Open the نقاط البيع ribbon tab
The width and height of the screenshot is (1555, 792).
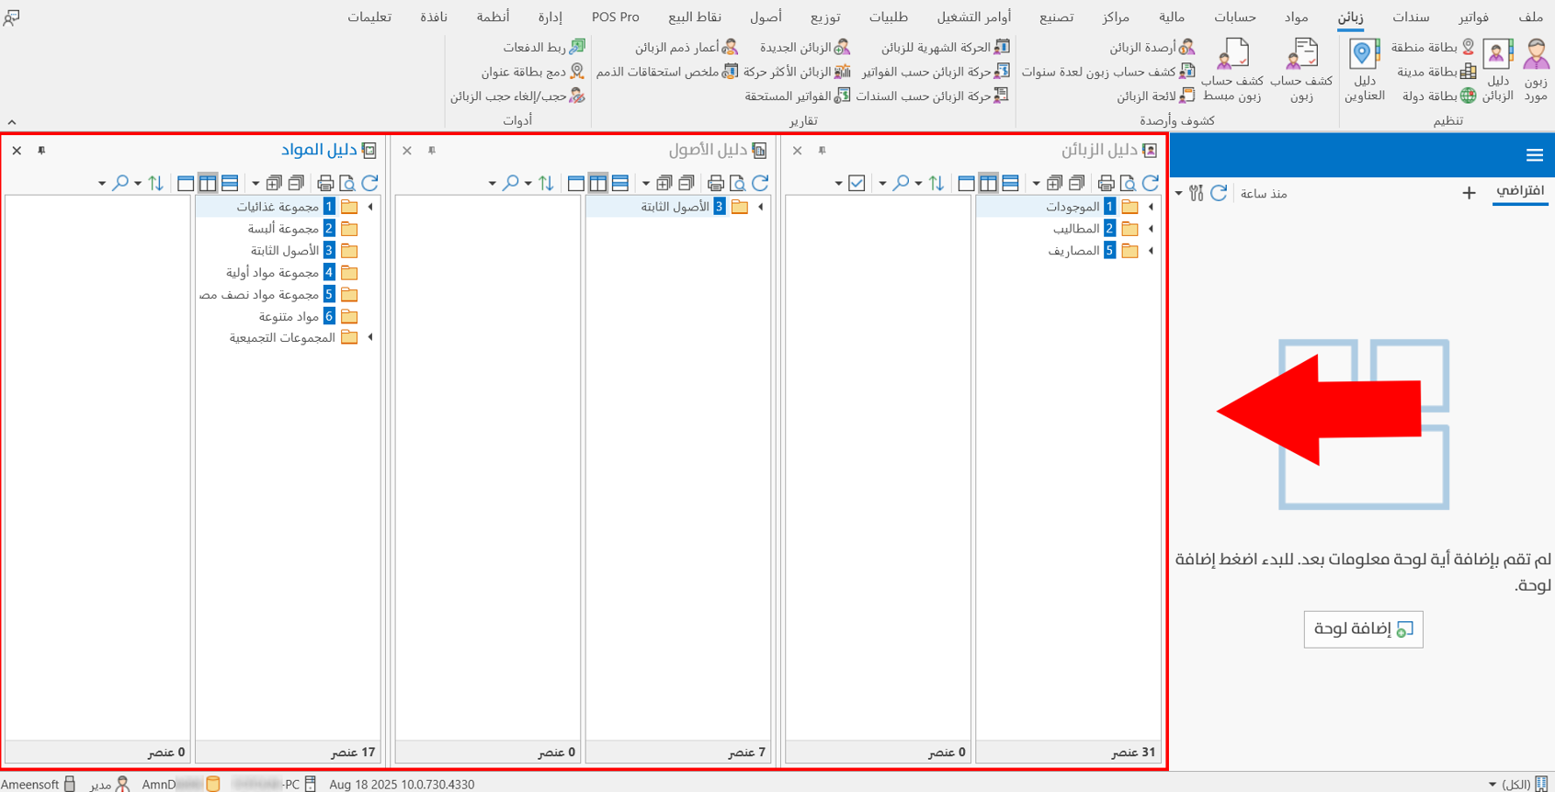click(x=695, y=17)
